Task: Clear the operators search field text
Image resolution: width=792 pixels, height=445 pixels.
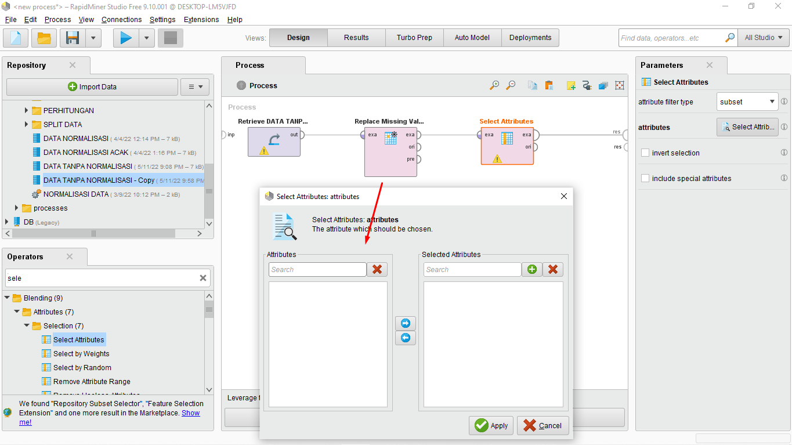Action: (203, 278)
